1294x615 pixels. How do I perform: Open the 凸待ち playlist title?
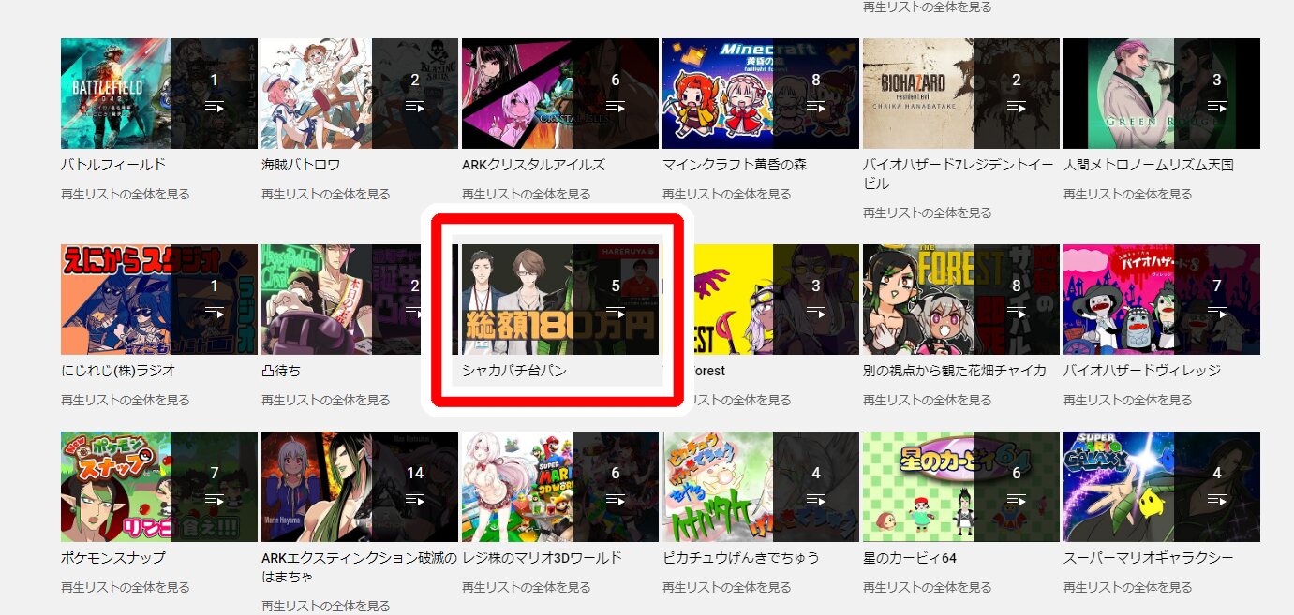(281, 371)
